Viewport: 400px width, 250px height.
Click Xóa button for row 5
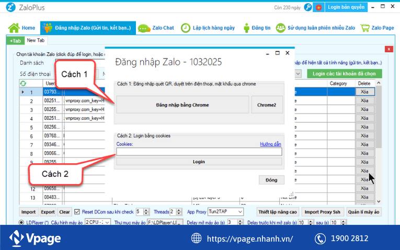tap(364, 127)
